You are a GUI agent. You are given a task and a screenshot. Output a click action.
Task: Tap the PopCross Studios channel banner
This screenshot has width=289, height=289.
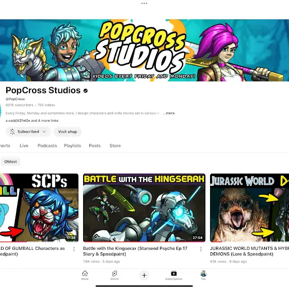(x=145, y=51)
